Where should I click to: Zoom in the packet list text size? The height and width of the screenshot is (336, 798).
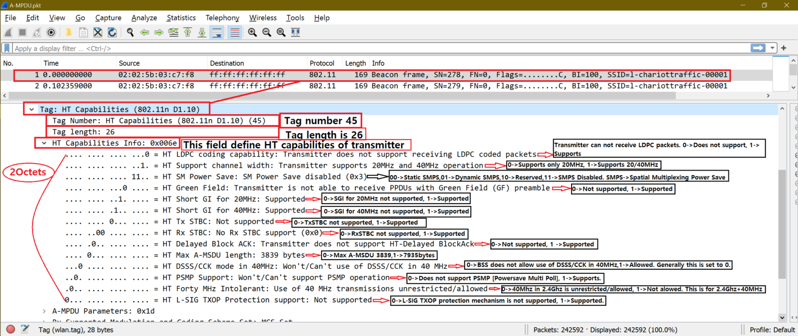click(x=252, y=32)
